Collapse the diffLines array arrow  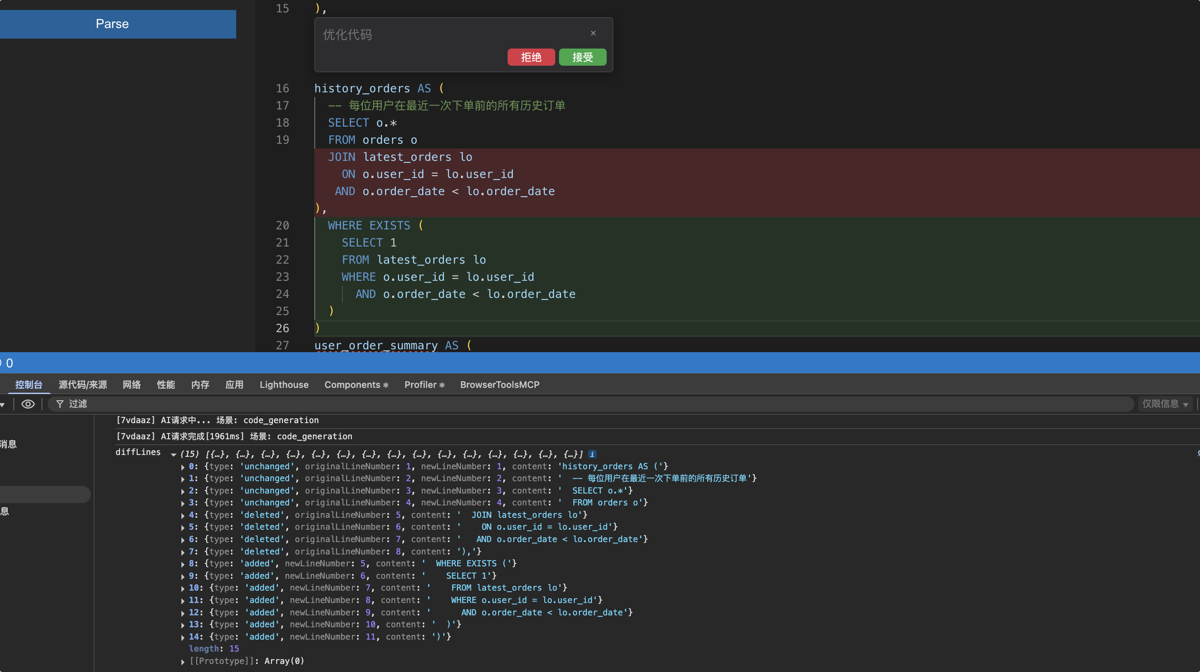pos(174,455)
